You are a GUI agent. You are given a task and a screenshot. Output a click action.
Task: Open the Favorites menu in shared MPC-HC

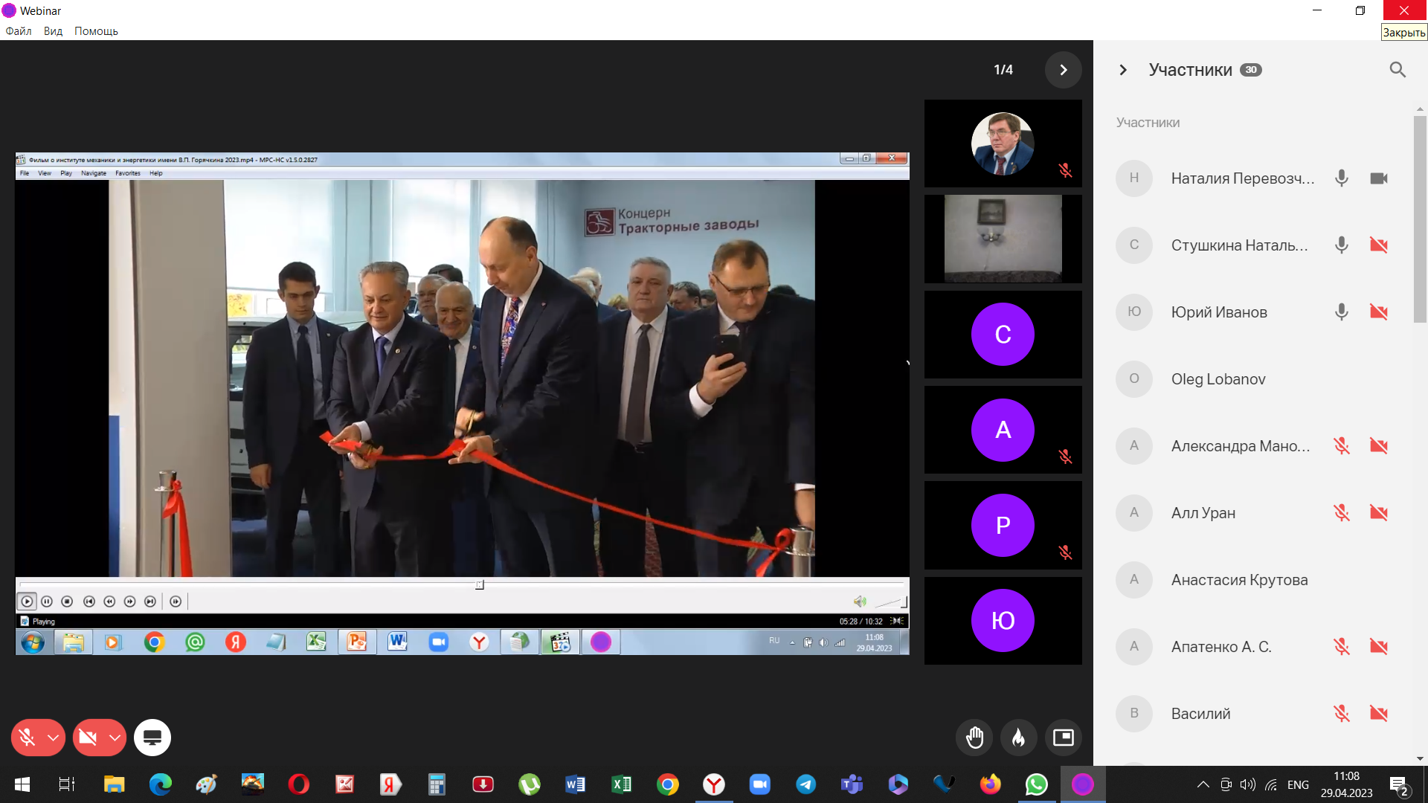click(128, 173)
